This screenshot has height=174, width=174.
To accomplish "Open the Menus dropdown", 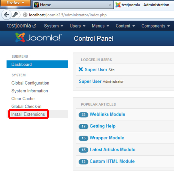I will (101, 26).
